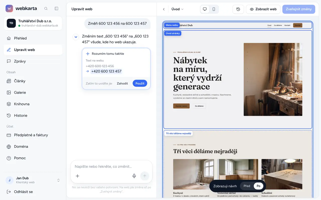
Task: Focus the chat input field
Action: pyautogui.click(x=111, y=166)
